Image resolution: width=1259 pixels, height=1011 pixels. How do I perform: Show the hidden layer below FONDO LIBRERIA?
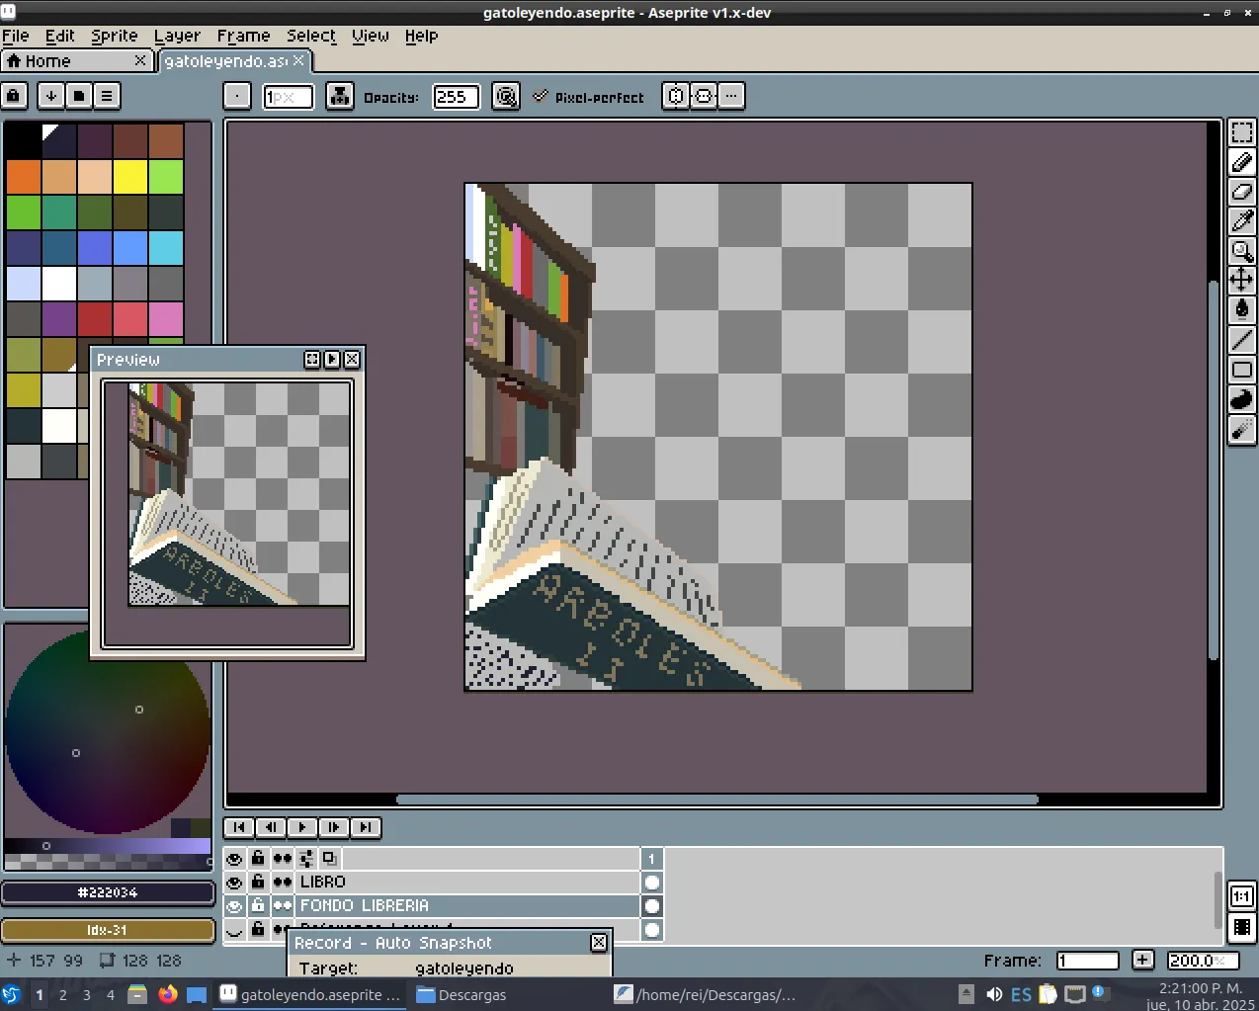tap(234, 930)
